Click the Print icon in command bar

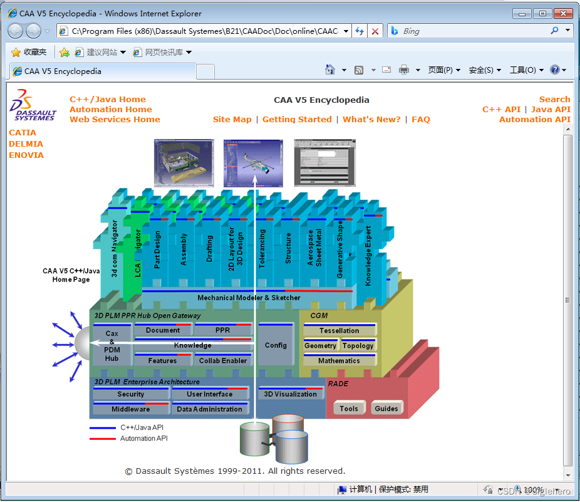[404, 70]
